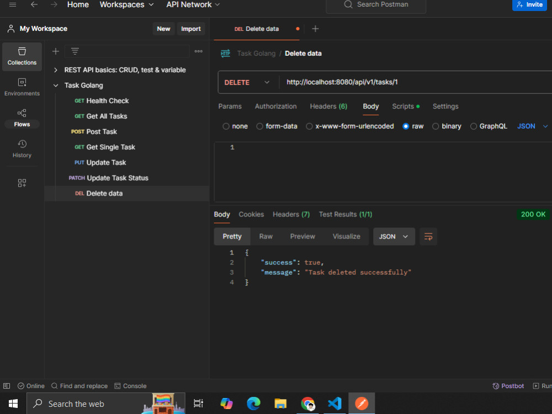
Task: Launch Microsoft Edge from the taskbar
Action: (253, 404)
